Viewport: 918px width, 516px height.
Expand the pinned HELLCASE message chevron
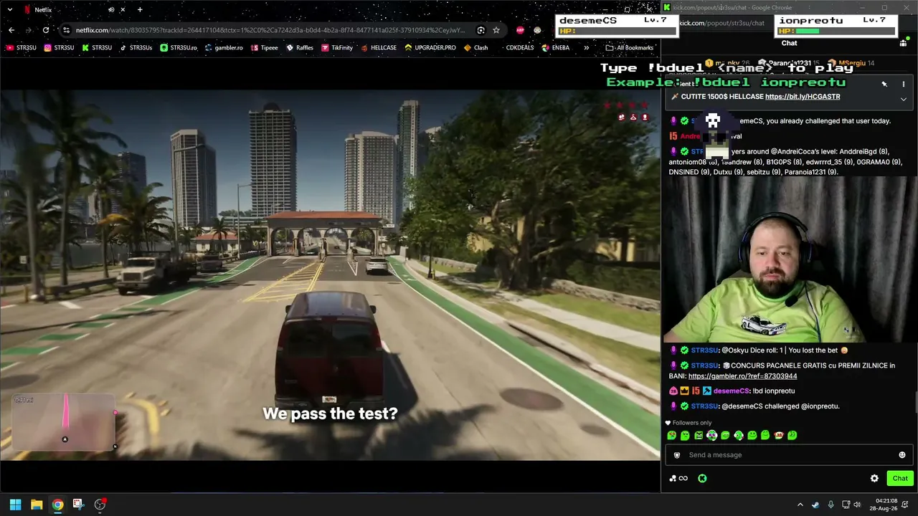pyautogui.click(x=904, y=99)
